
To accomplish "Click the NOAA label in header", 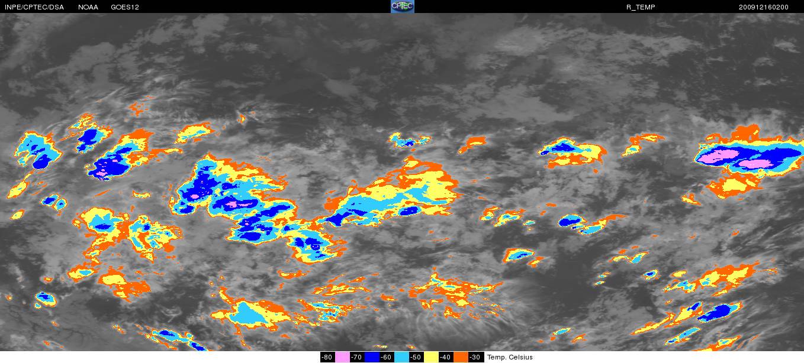I will 88,7.
